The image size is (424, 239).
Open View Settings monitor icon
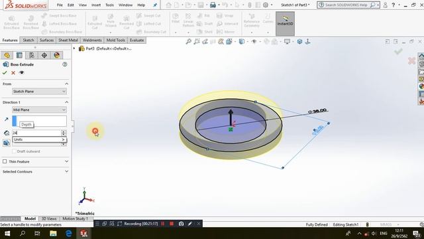tap(287, 41)
